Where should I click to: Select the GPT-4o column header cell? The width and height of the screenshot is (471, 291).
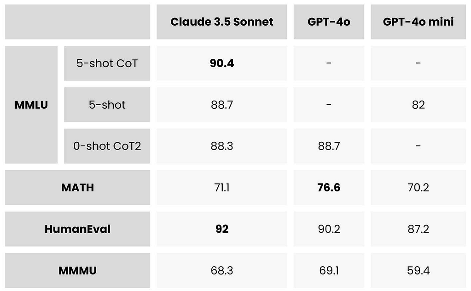329,22
